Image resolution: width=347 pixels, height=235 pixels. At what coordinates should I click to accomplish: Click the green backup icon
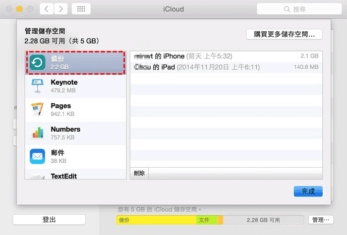pos(37,63)
